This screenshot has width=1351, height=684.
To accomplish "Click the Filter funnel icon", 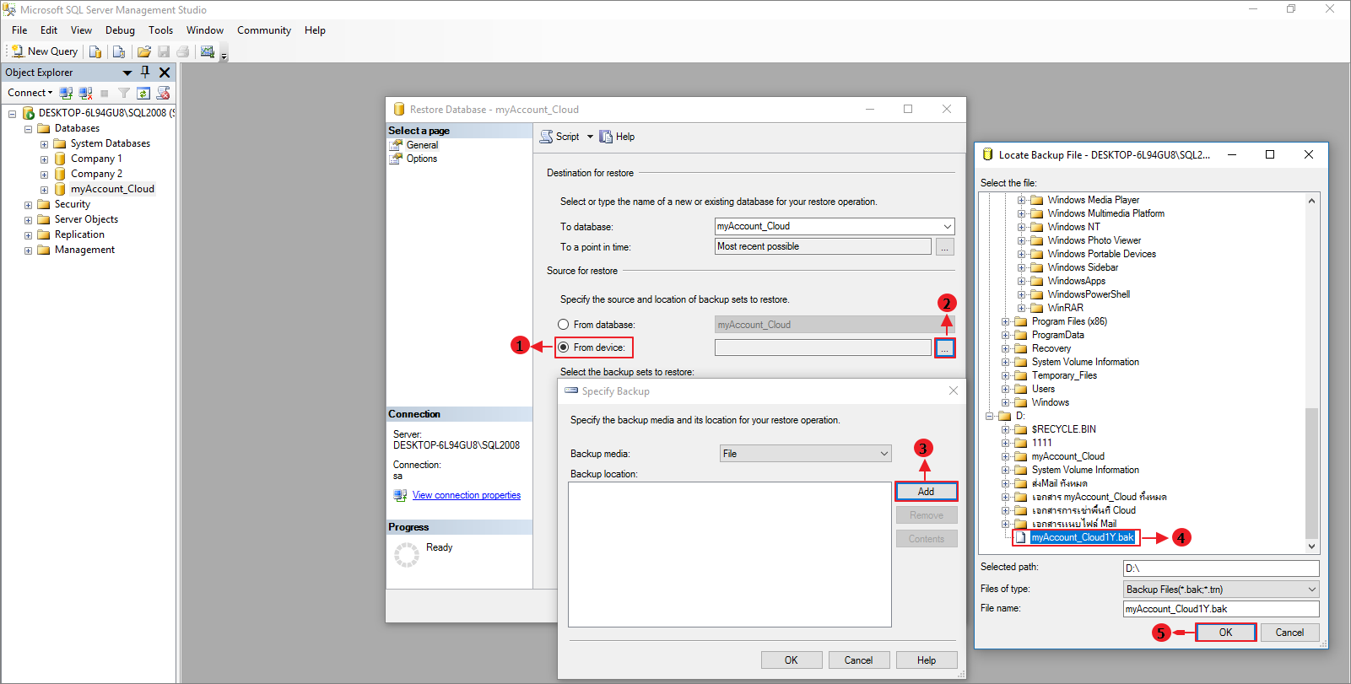I will pos(124,93).
